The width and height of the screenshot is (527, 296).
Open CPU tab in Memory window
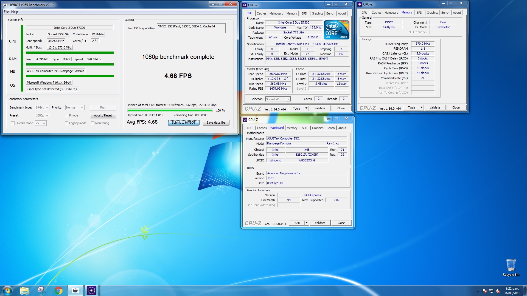[364, 13]
